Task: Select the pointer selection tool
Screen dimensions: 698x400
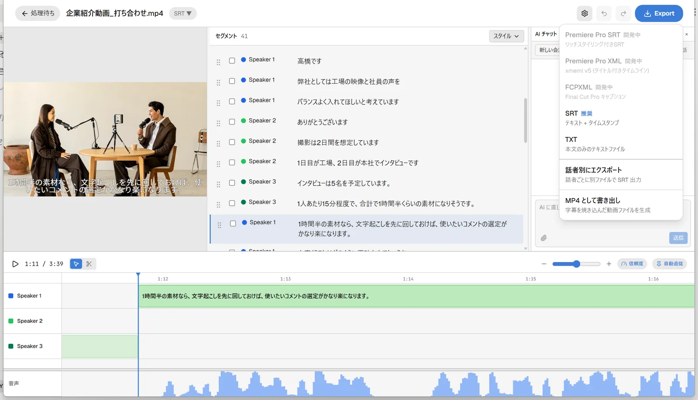Action: 76,264
